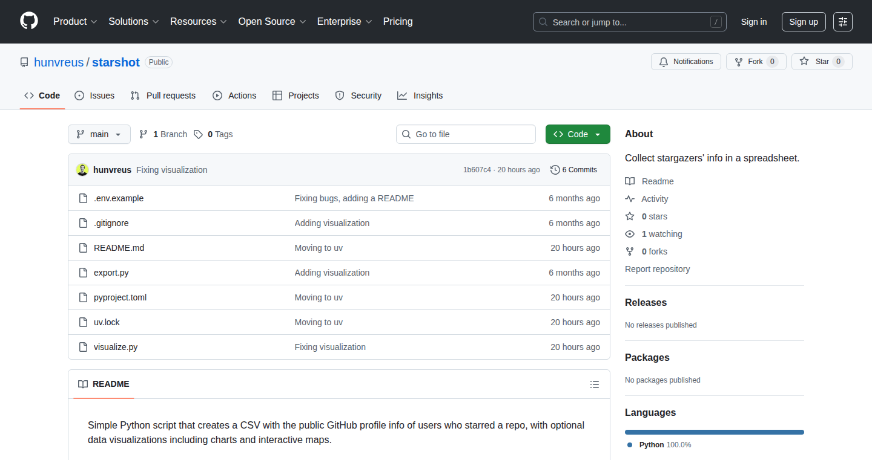872x460 pixels.
Task: Click the book icon on README tab
Action: click(x=83, y=384)
